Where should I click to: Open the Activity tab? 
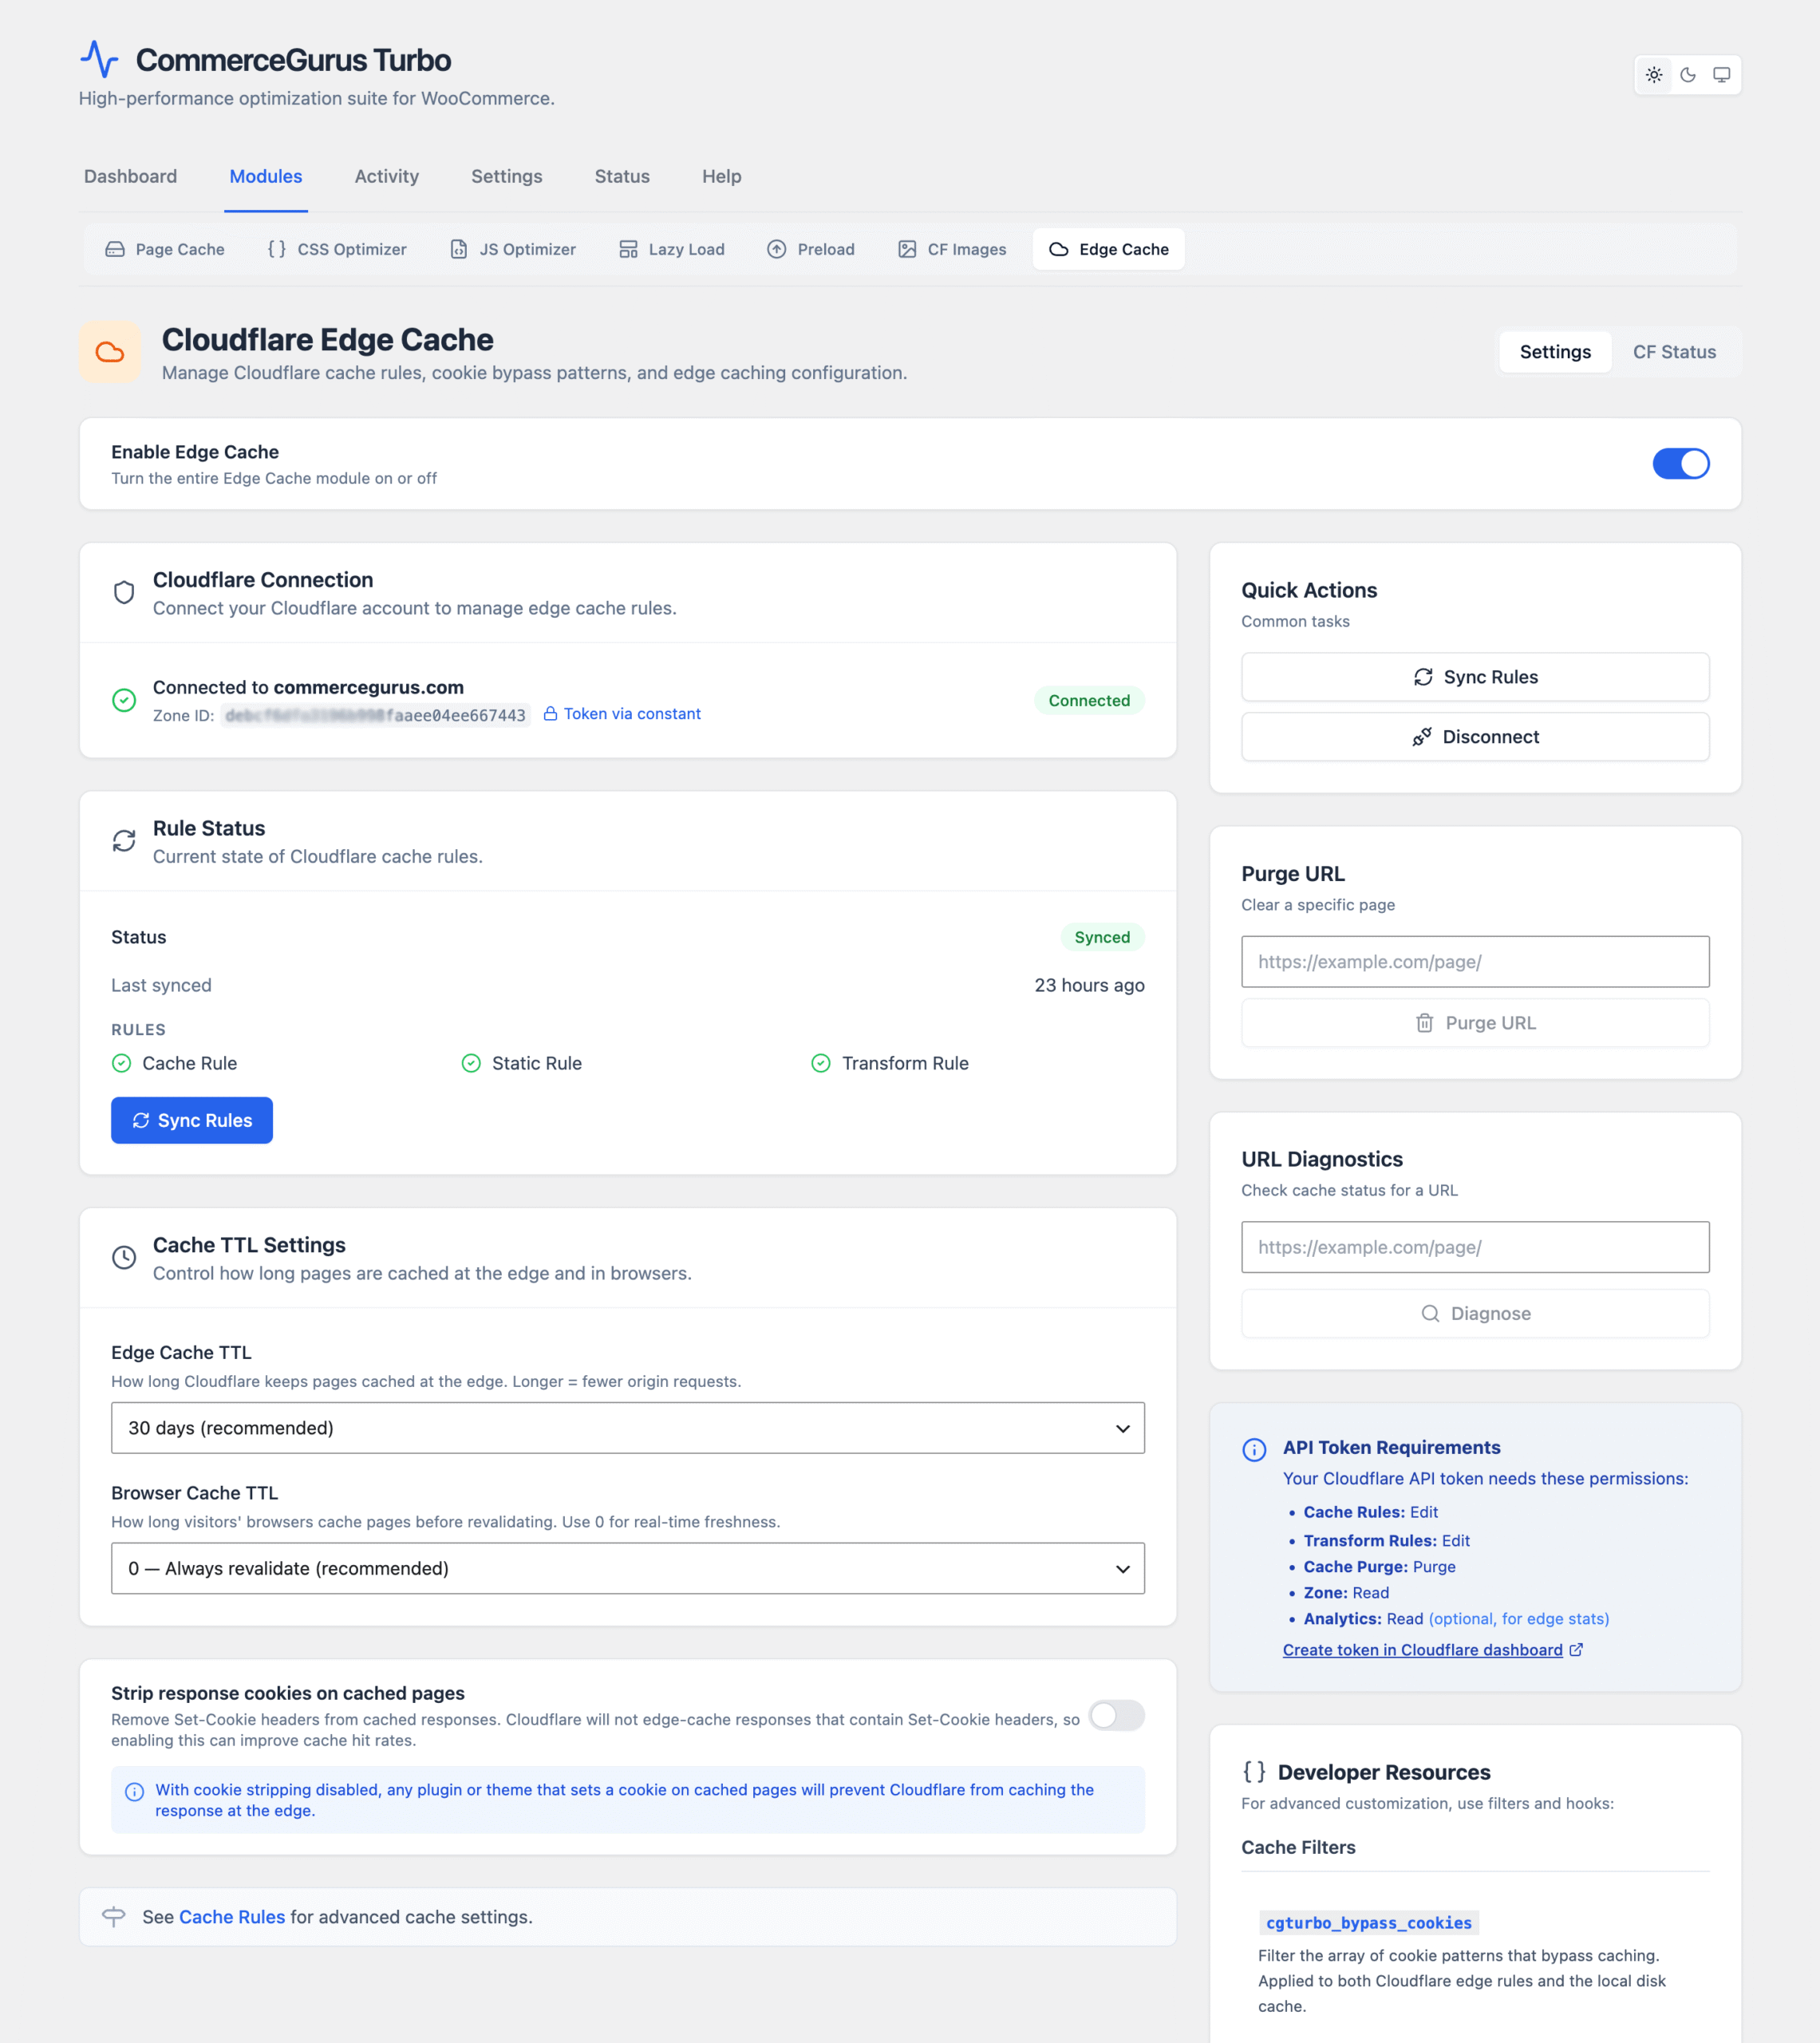[x=387, y=176]
